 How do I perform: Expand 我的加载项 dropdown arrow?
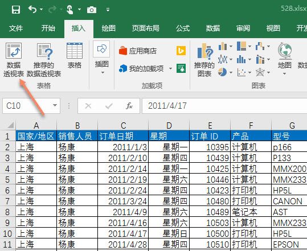170,68
